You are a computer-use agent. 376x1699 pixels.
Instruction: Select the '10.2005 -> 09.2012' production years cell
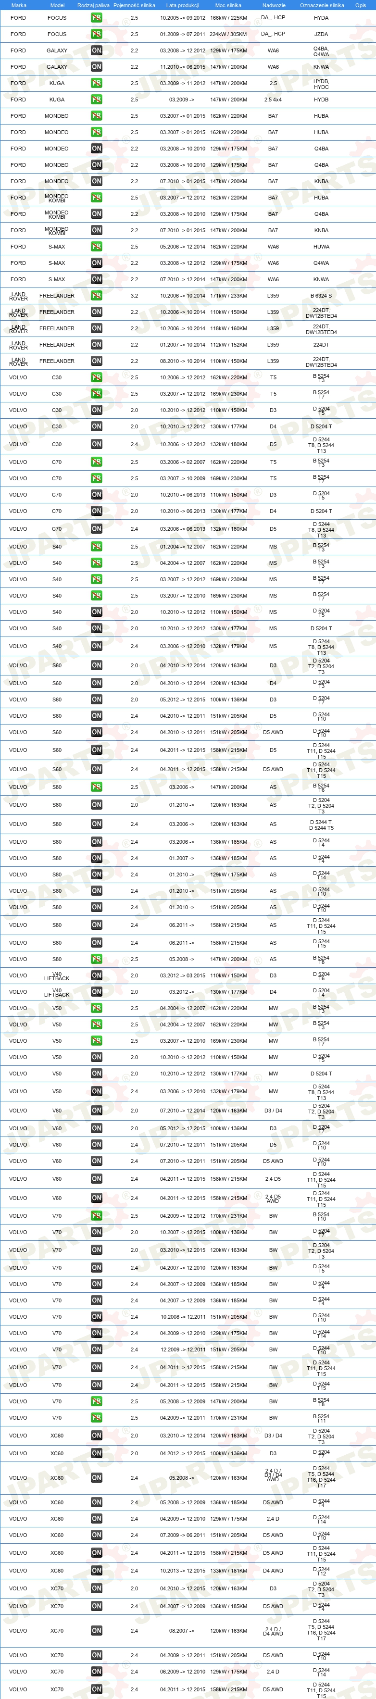tap(182, 18)
